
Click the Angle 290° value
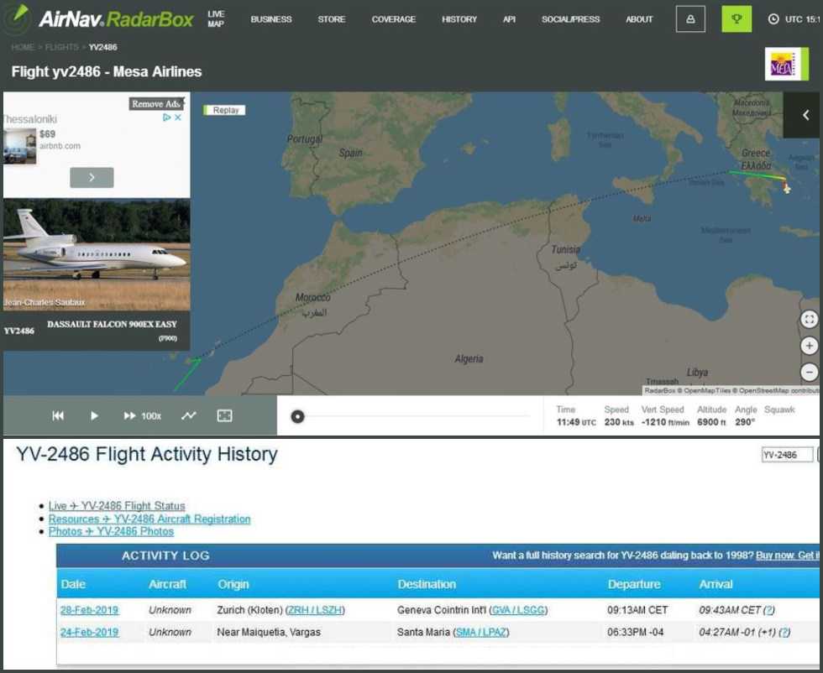pyautogui.click(x=744, y=422)
